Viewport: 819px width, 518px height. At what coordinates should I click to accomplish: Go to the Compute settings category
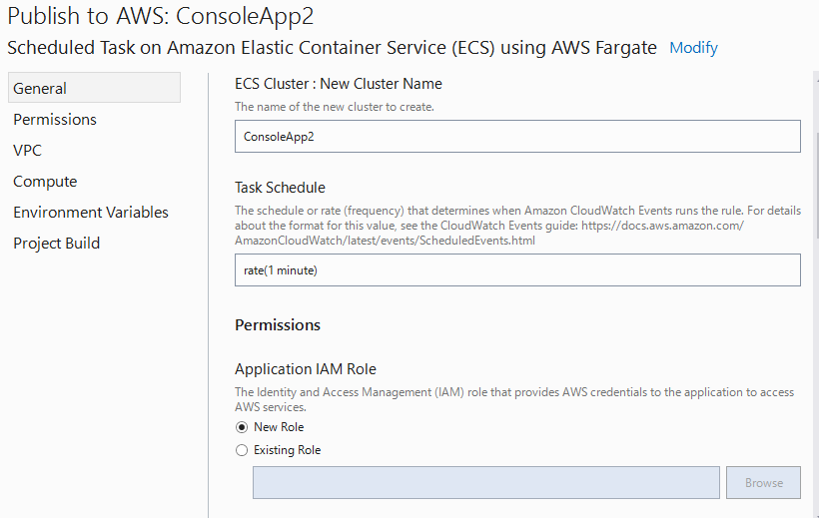45,182
